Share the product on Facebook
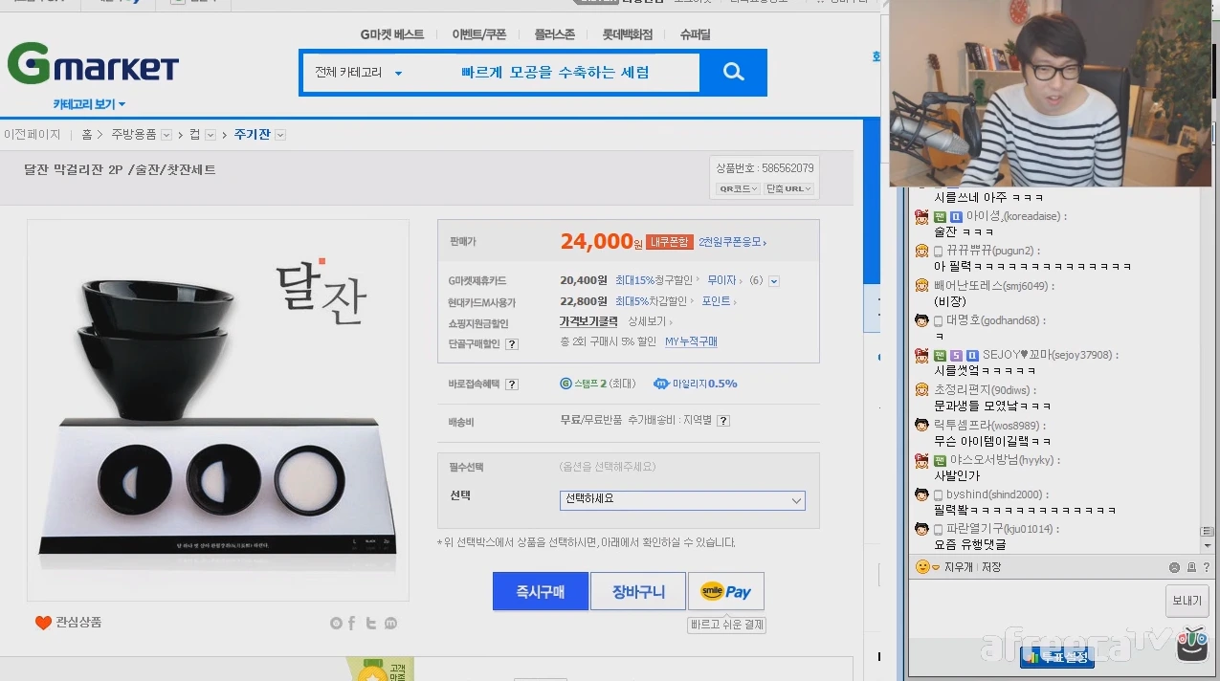This screenshot has width=1220, height=681. pyautogui.click(x=352, y=623)
